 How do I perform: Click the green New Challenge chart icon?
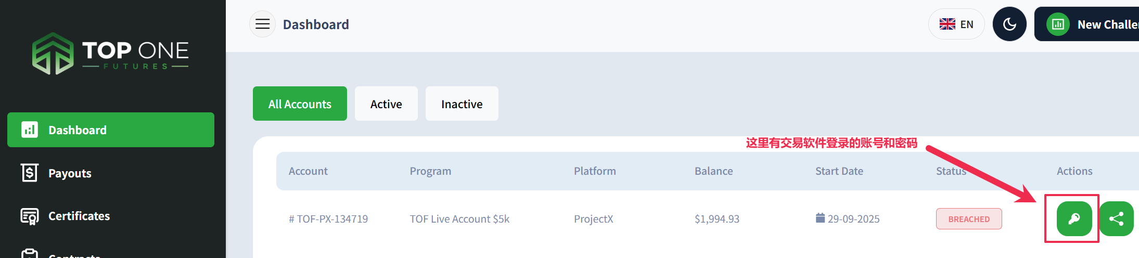[1058, 24]
